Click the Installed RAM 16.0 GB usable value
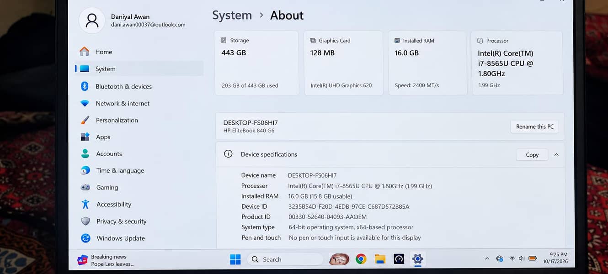 tap(320, 196)
